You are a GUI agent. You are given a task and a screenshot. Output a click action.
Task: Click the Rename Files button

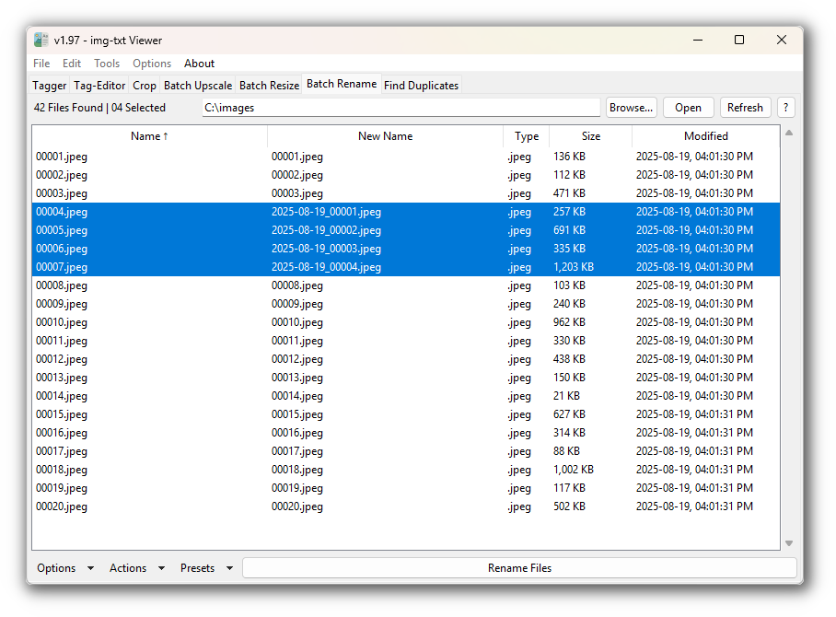(519, 568)
